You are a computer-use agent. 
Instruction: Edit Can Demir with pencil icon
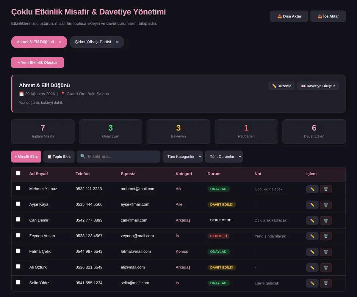(x=312, y=220)
